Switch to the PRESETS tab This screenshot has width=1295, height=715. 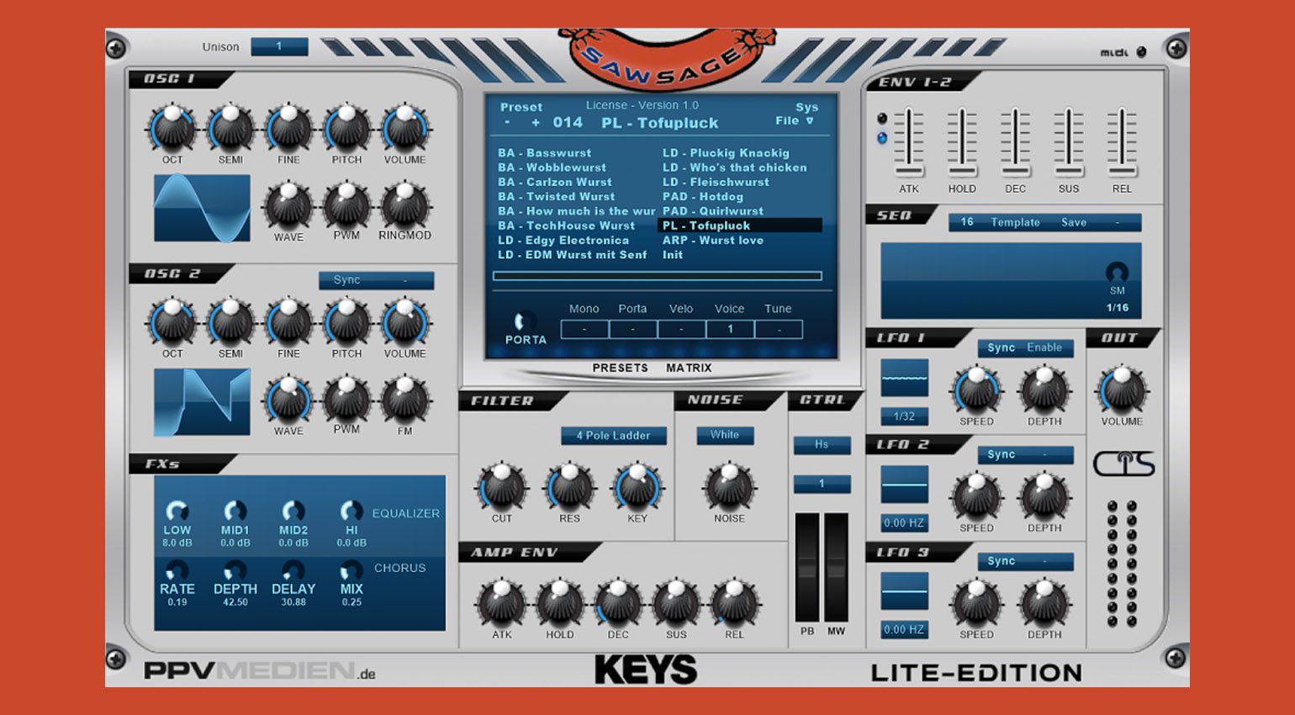620,368
